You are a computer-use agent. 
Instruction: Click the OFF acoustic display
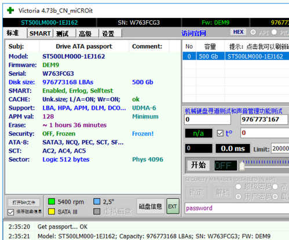pos(225,165)
